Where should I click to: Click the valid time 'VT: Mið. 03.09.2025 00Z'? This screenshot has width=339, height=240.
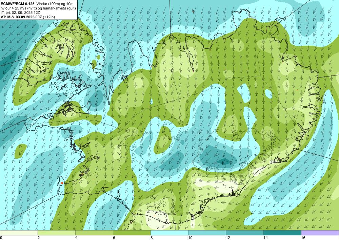coord(21,17)
